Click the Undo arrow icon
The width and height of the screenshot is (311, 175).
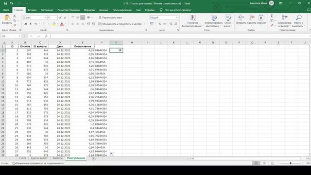coord(12,3)
